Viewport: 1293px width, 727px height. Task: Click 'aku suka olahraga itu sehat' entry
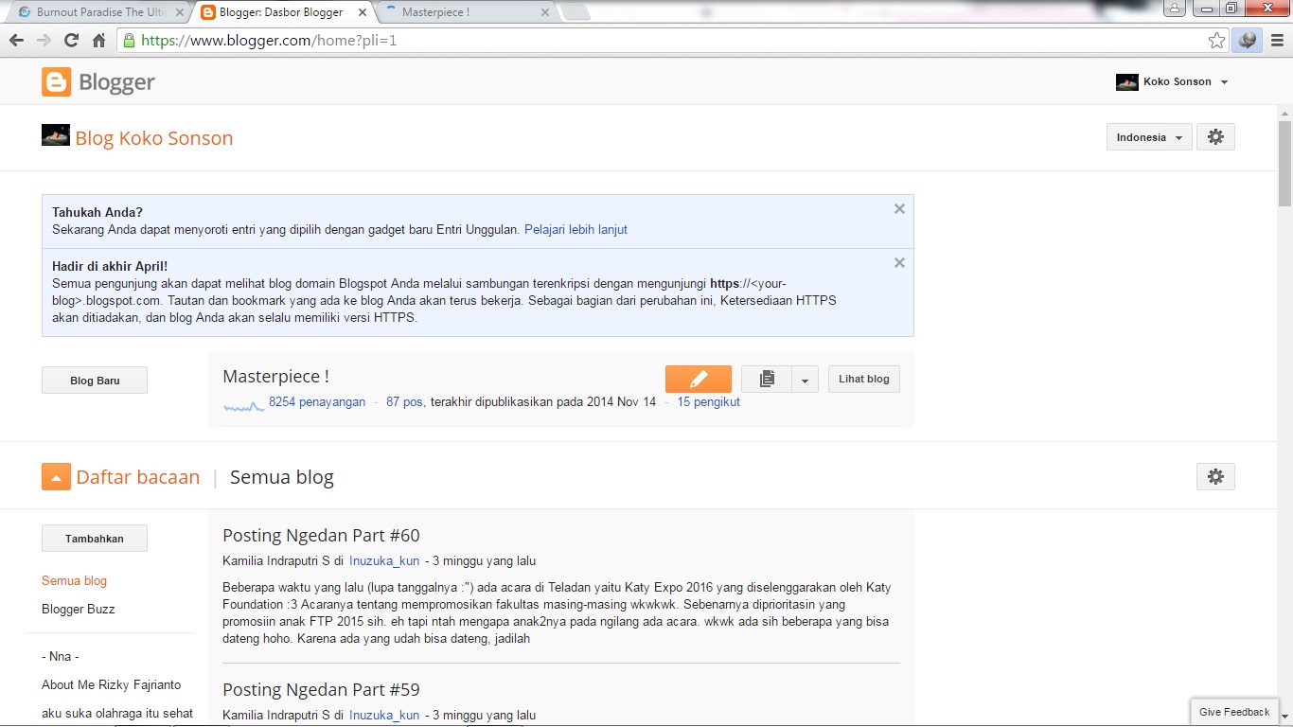117,713
